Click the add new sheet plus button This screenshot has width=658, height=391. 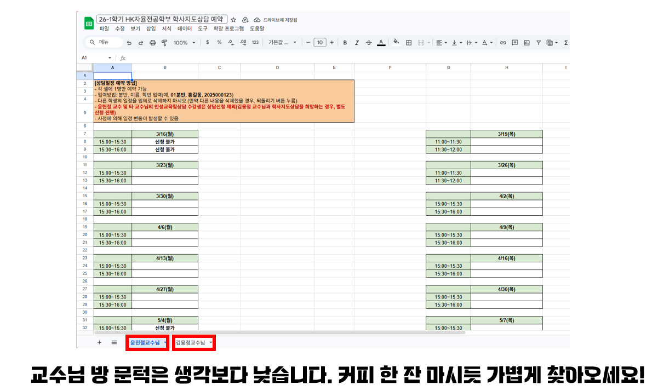pos(99,343)
